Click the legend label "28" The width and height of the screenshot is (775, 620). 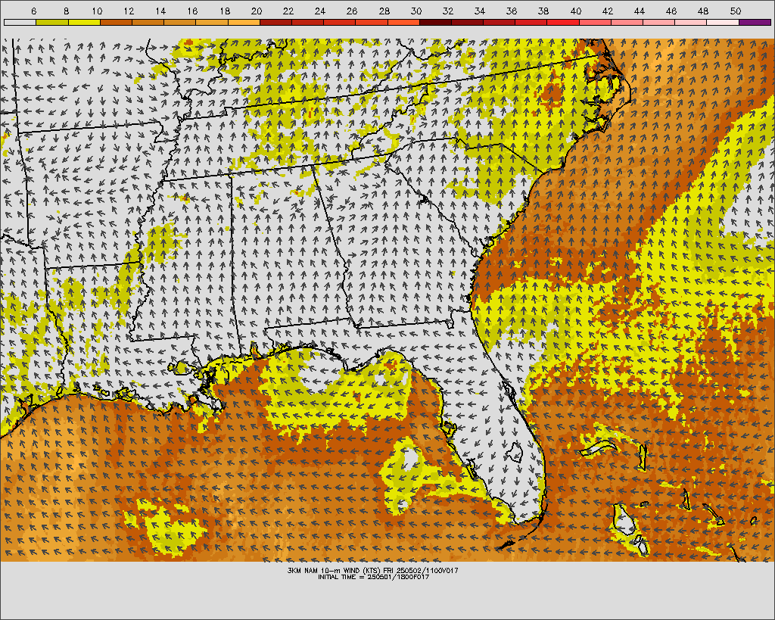(384, 11)
